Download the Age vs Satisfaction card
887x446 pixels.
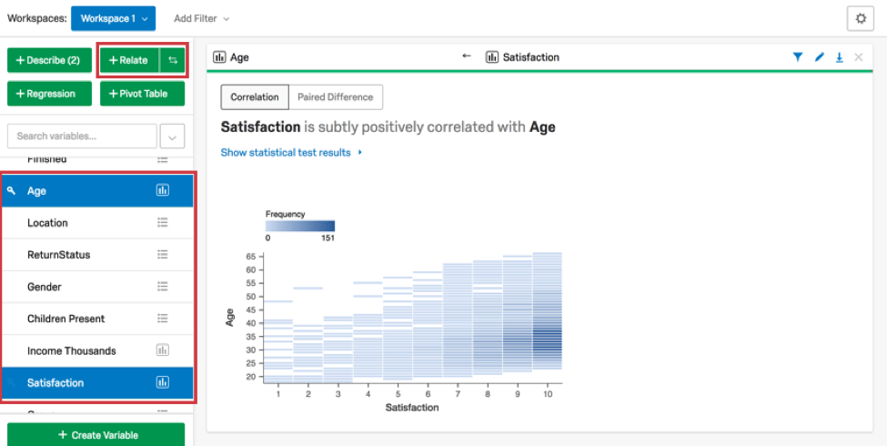(x=839, y=56)
